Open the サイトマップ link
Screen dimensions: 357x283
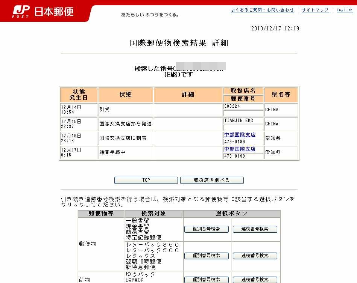point(315,10)
